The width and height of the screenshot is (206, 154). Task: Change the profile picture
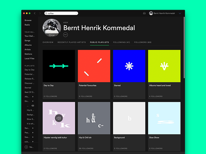pos(52,35)
